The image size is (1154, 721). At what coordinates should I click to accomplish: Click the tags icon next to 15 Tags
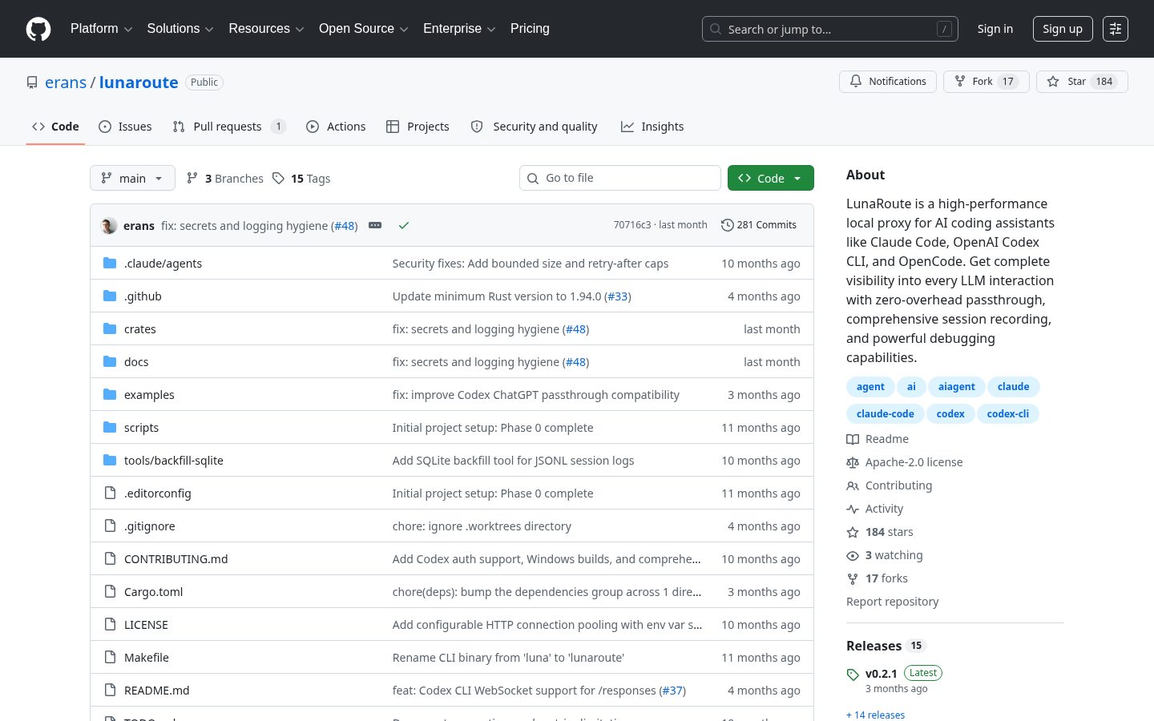point(278,178)
